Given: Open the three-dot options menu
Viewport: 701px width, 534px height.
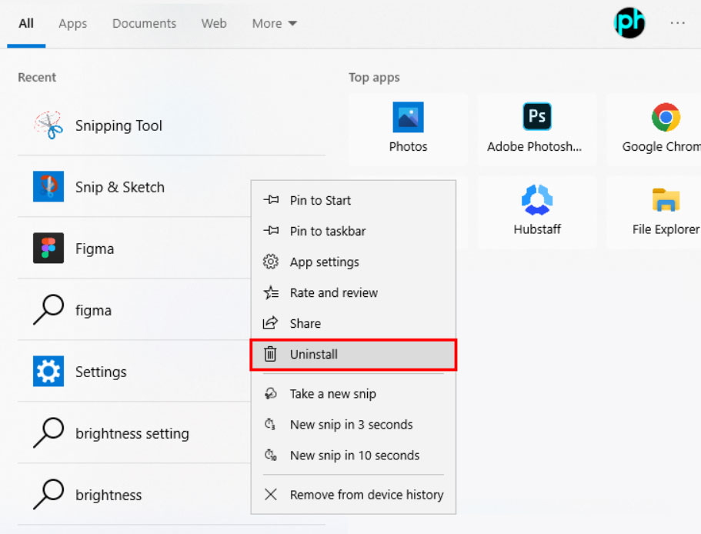Looking at the screenshot, I should click(677, 23).
